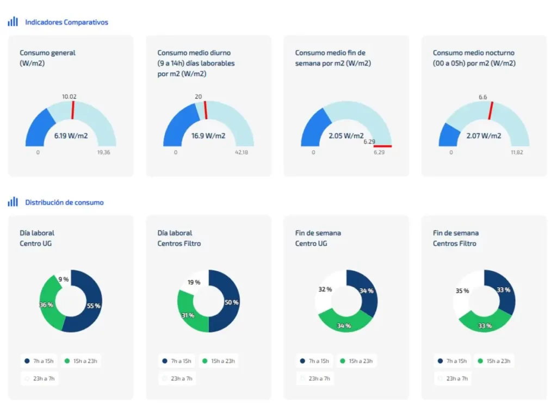This screenshot has width=557, height=416.
Task: Toggle 15h a 23h legend in Fin de semana Centro UG
Action: click(x=356, y=361)
